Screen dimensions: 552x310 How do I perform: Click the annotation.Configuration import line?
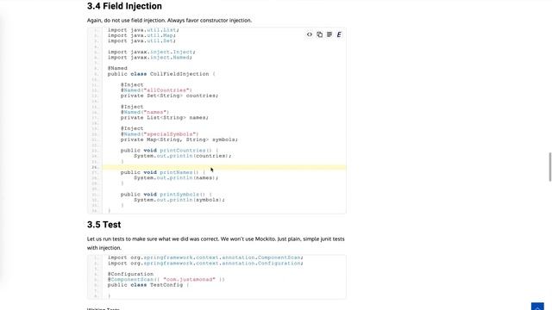click(x=205, y=263)
